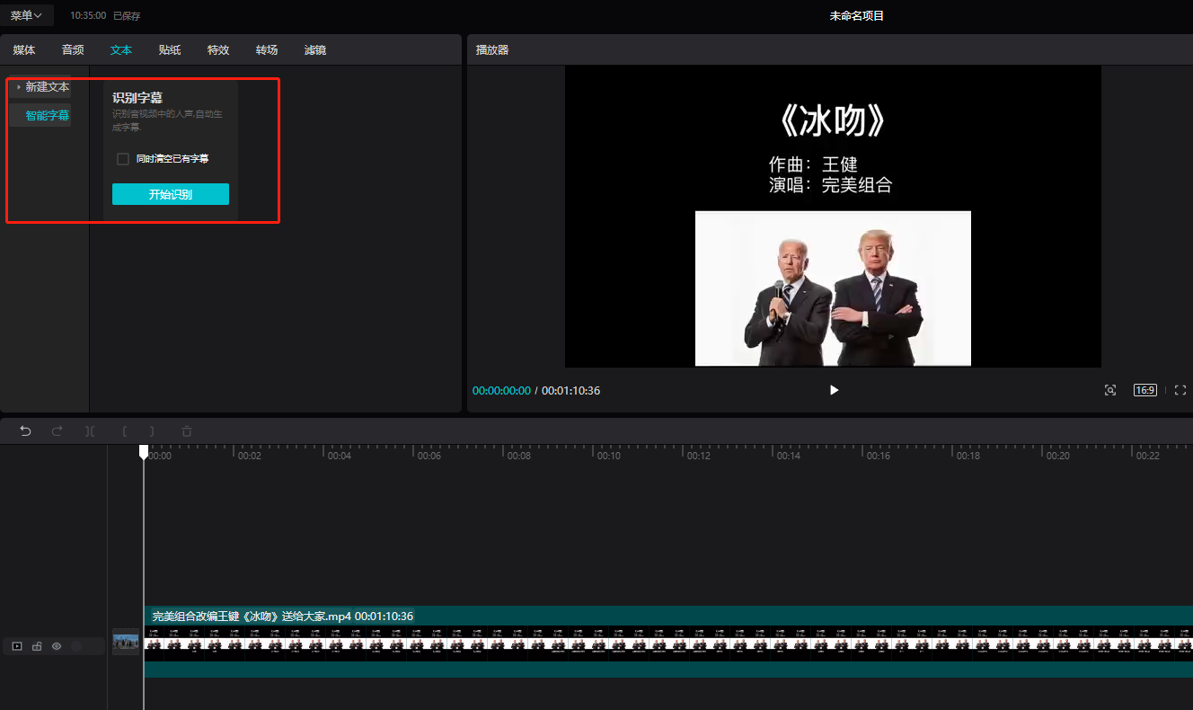The width and height of the screenshot is (1193, 710).
Task: Click the 播放器 panel title
Action: (492, 50)
